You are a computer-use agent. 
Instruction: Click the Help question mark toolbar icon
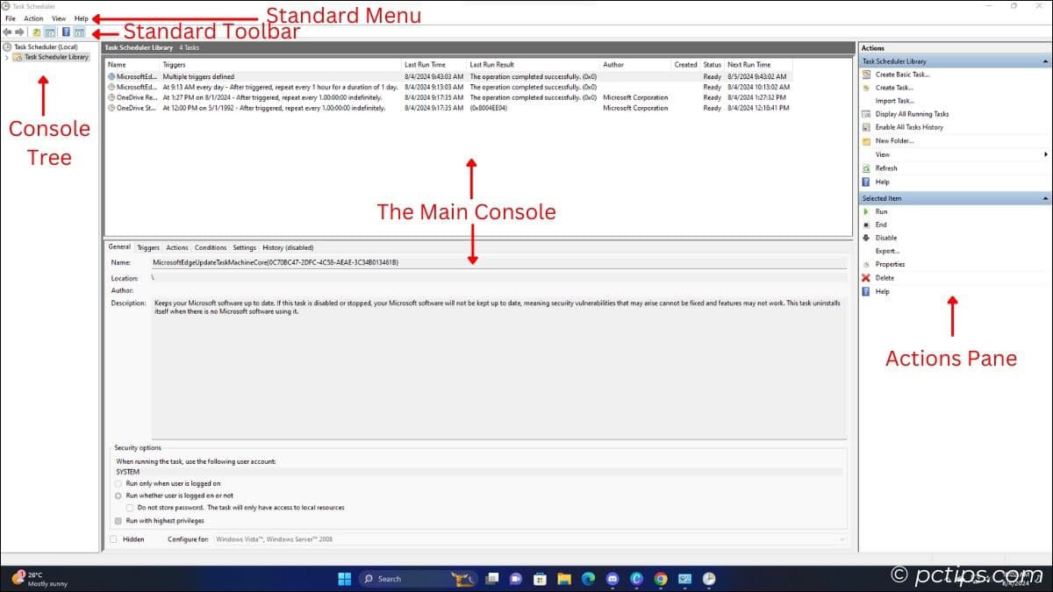pyautogui.click(x=65, y=32)
